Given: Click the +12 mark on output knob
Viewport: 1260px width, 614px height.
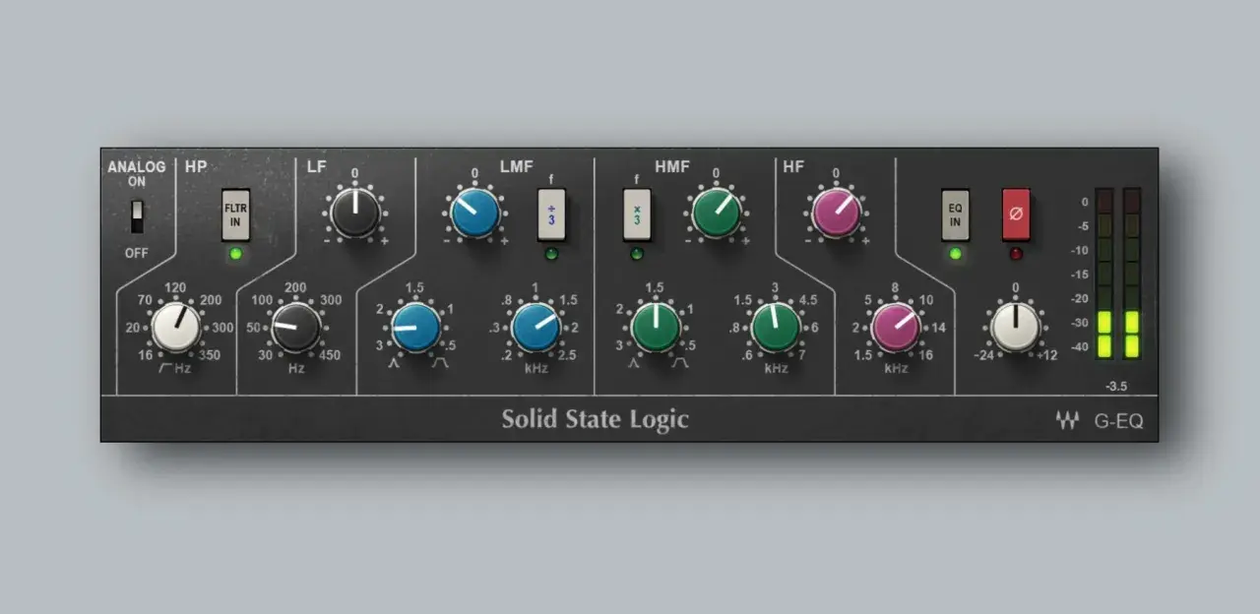Looking at the screenshot, I should click(x=1046, y=355).
